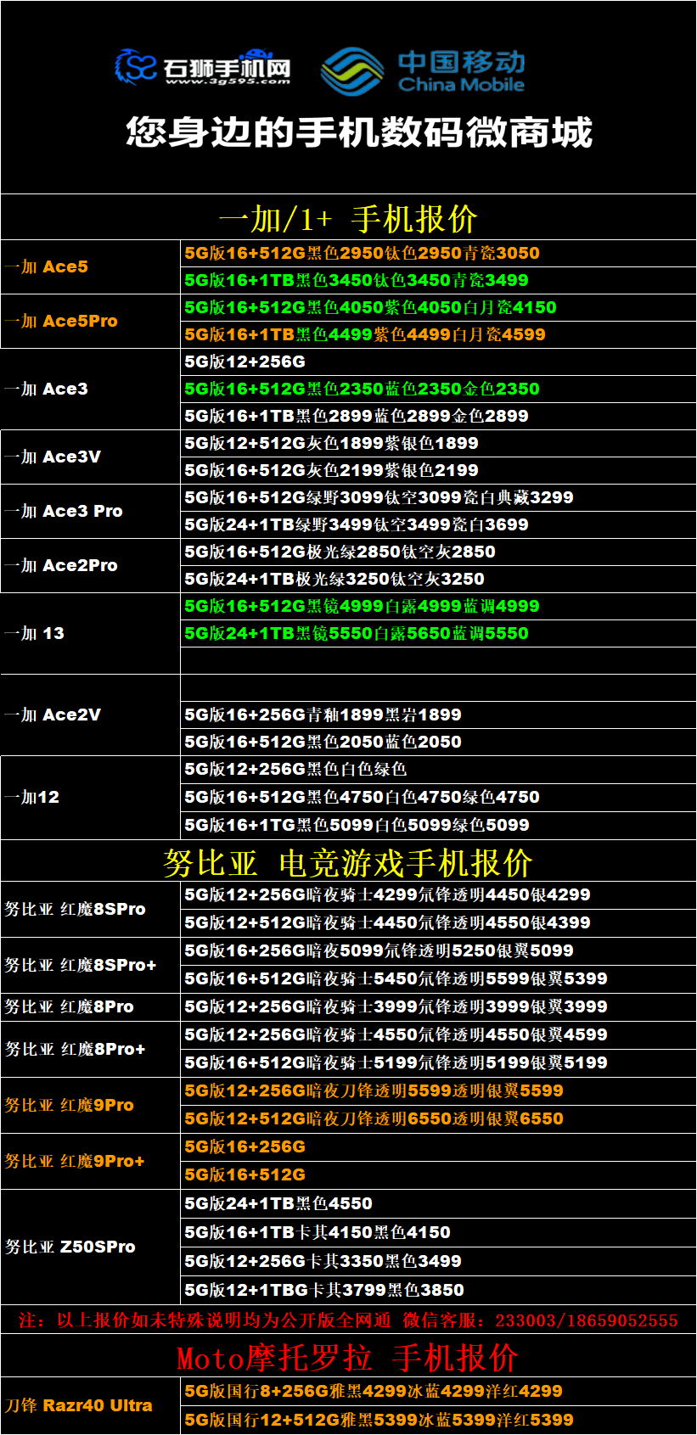Click the red 微信客服 contact note

[348, 1320]
